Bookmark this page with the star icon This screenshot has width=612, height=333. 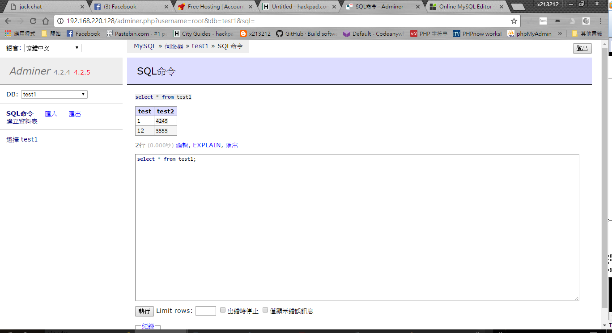click(514, 21)
